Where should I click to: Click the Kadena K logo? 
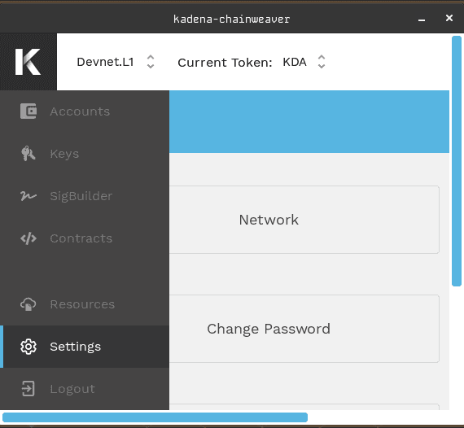(28, 62)
